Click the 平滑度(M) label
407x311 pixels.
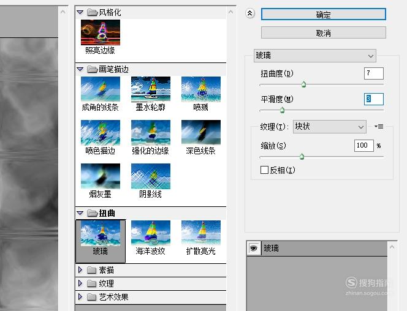click(x=277, y=99)
